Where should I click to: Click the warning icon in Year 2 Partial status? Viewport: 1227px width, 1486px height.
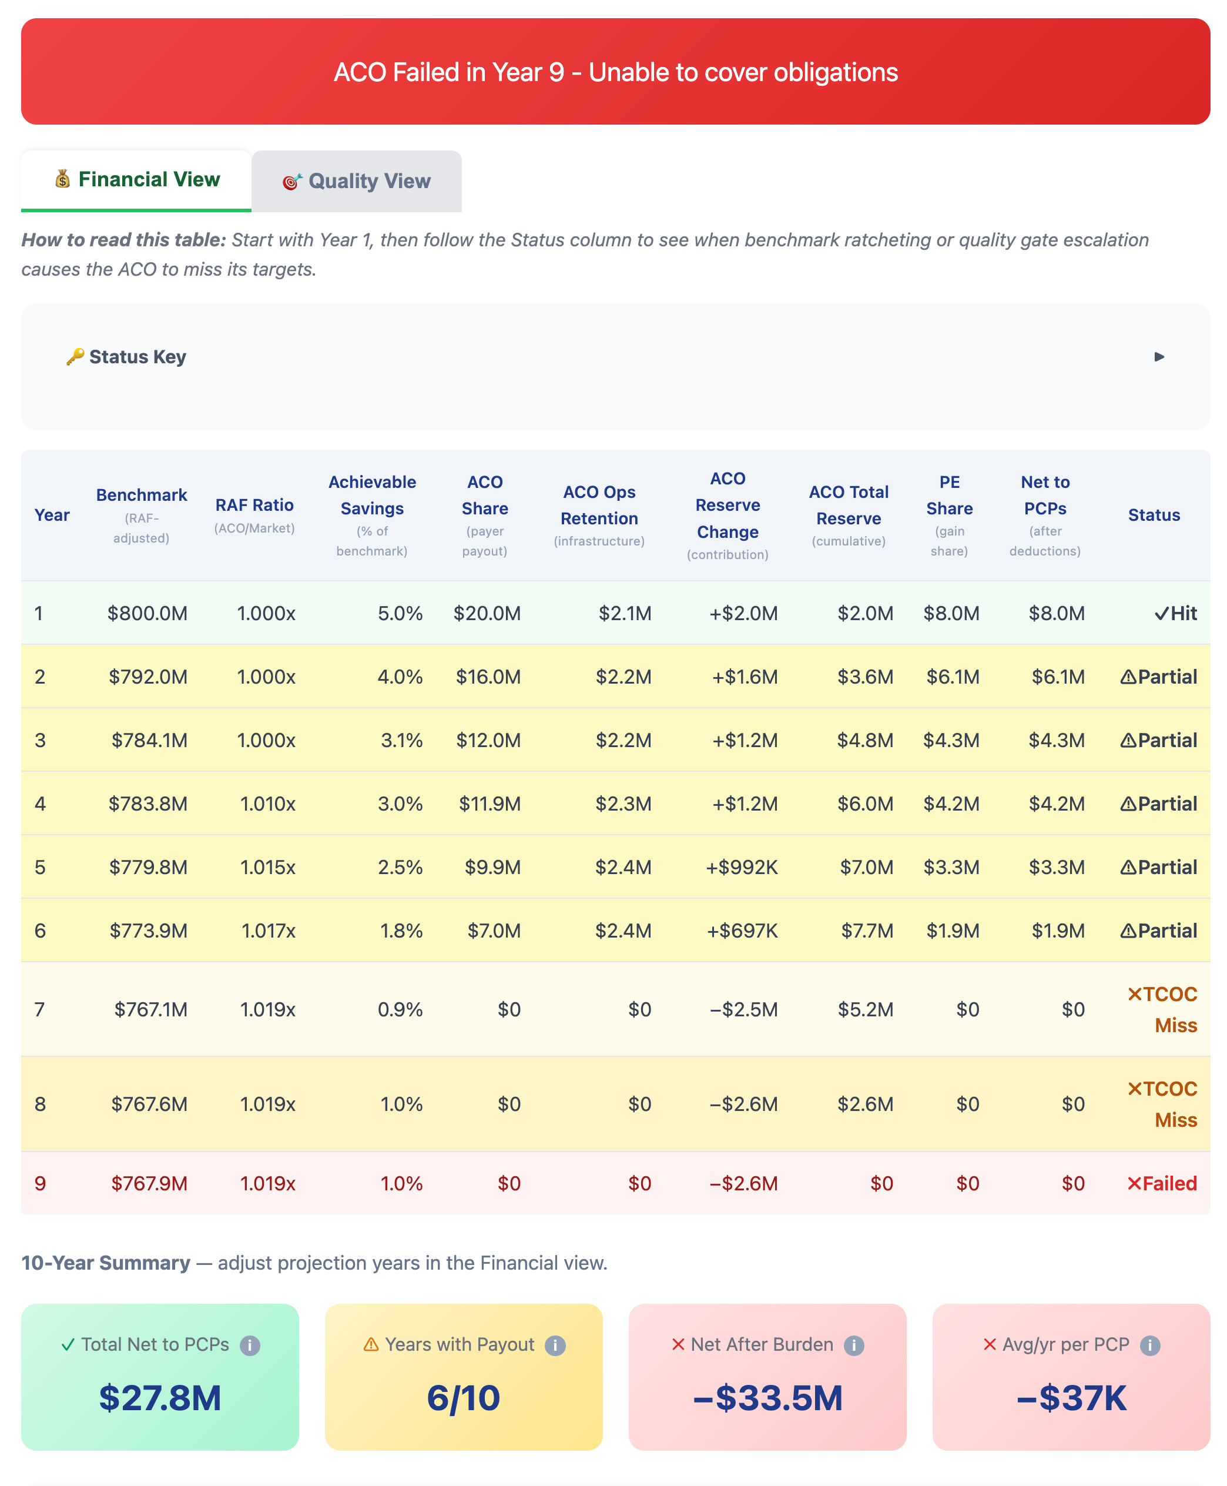tap(1128, 677)
